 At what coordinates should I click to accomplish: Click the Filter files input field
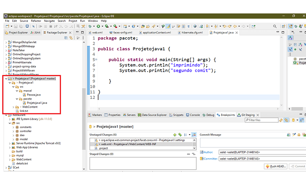(262, 120)
